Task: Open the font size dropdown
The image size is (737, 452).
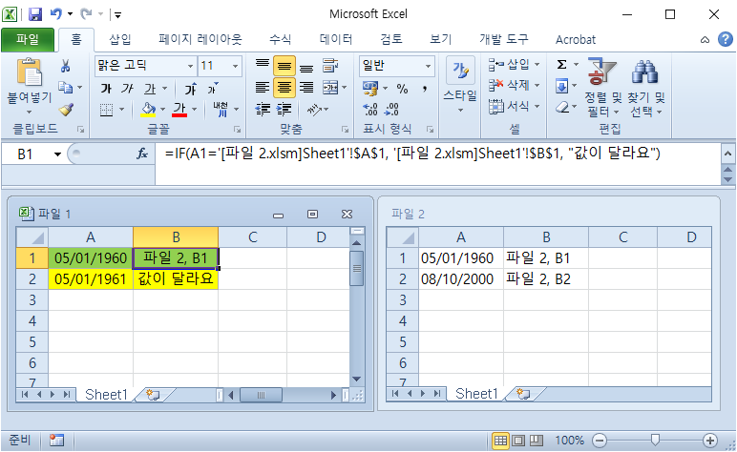Action: [235, 66]
